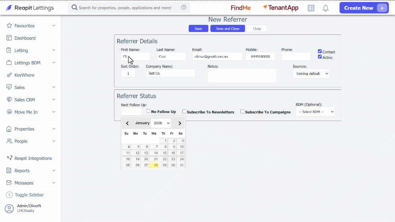Screen dimensions: 395x222
Task: Open the search help question icon
Action: (183, 7)
